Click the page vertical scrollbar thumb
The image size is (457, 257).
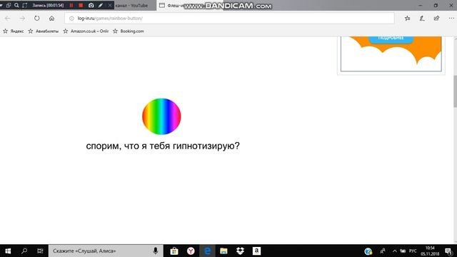(455, 91)
